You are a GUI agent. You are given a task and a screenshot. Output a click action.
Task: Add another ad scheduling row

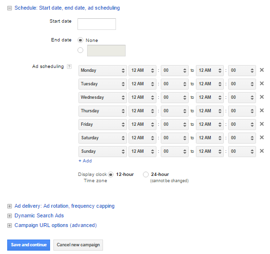click(85, 161)
